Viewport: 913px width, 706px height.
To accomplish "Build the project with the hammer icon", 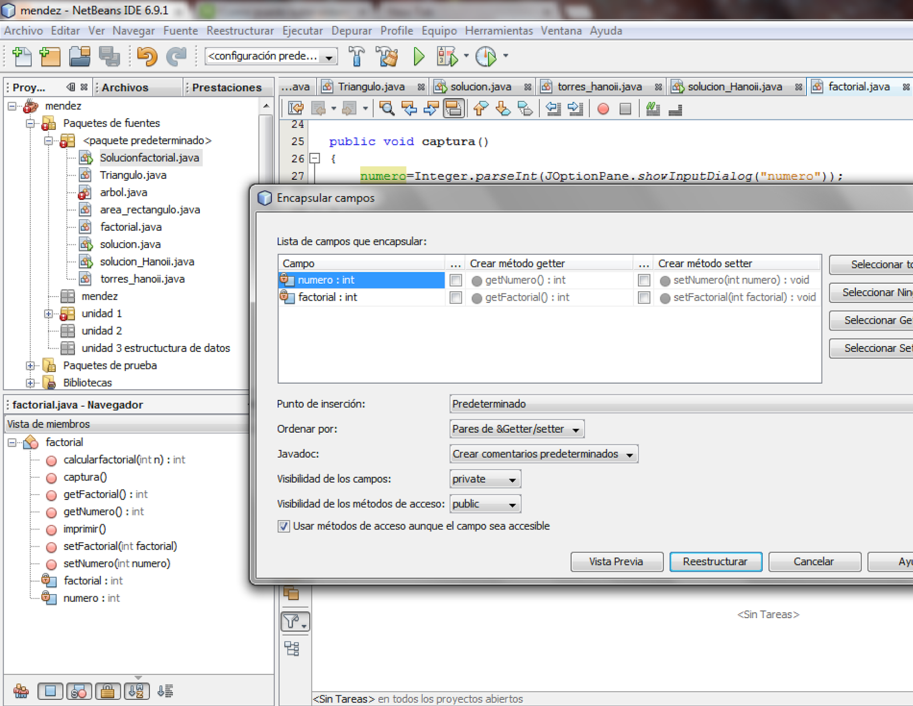I will 357,57.
